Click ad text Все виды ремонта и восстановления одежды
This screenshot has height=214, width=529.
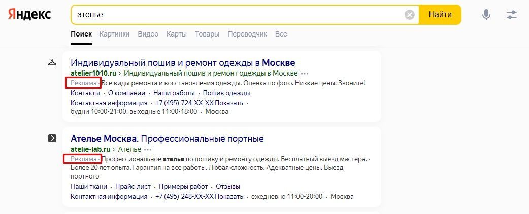[x=172, y=83]
